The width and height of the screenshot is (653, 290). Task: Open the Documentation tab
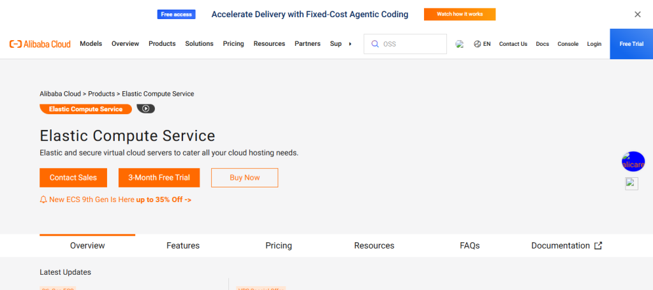point(566,245)
